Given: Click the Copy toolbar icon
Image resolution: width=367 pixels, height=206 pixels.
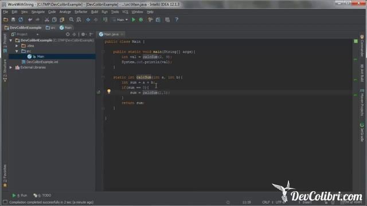Looking at the screenshot, I should click(54, 20).
